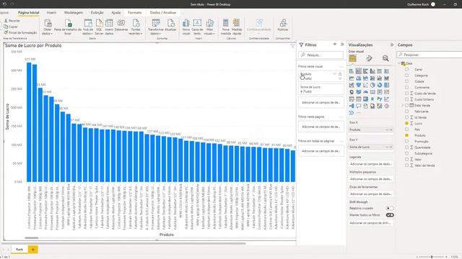
Task: Open the analytics magnifier icon
Action: (x=385, y=58)
